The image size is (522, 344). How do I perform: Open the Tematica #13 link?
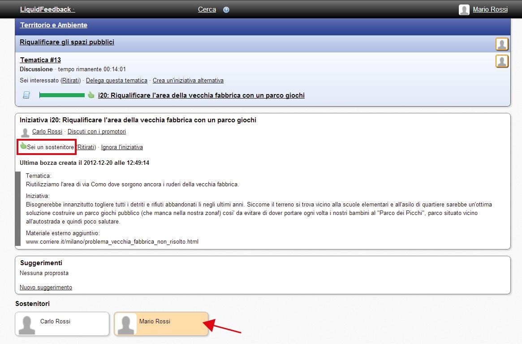[40, 60]
